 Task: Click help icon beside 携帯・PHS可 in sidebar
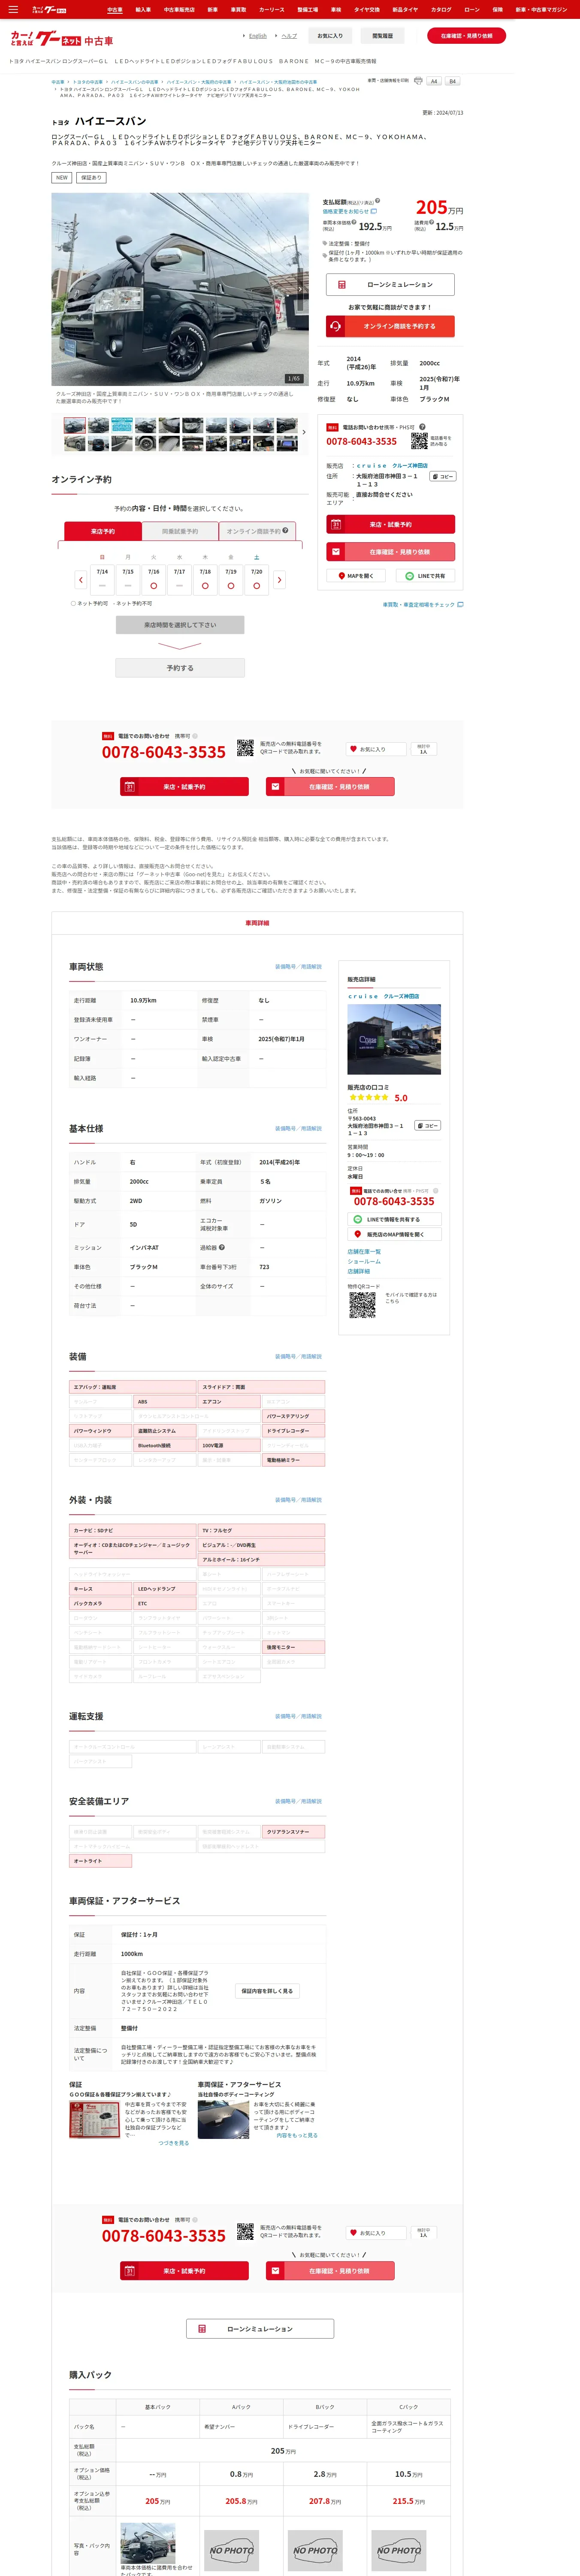click(422, 427)
